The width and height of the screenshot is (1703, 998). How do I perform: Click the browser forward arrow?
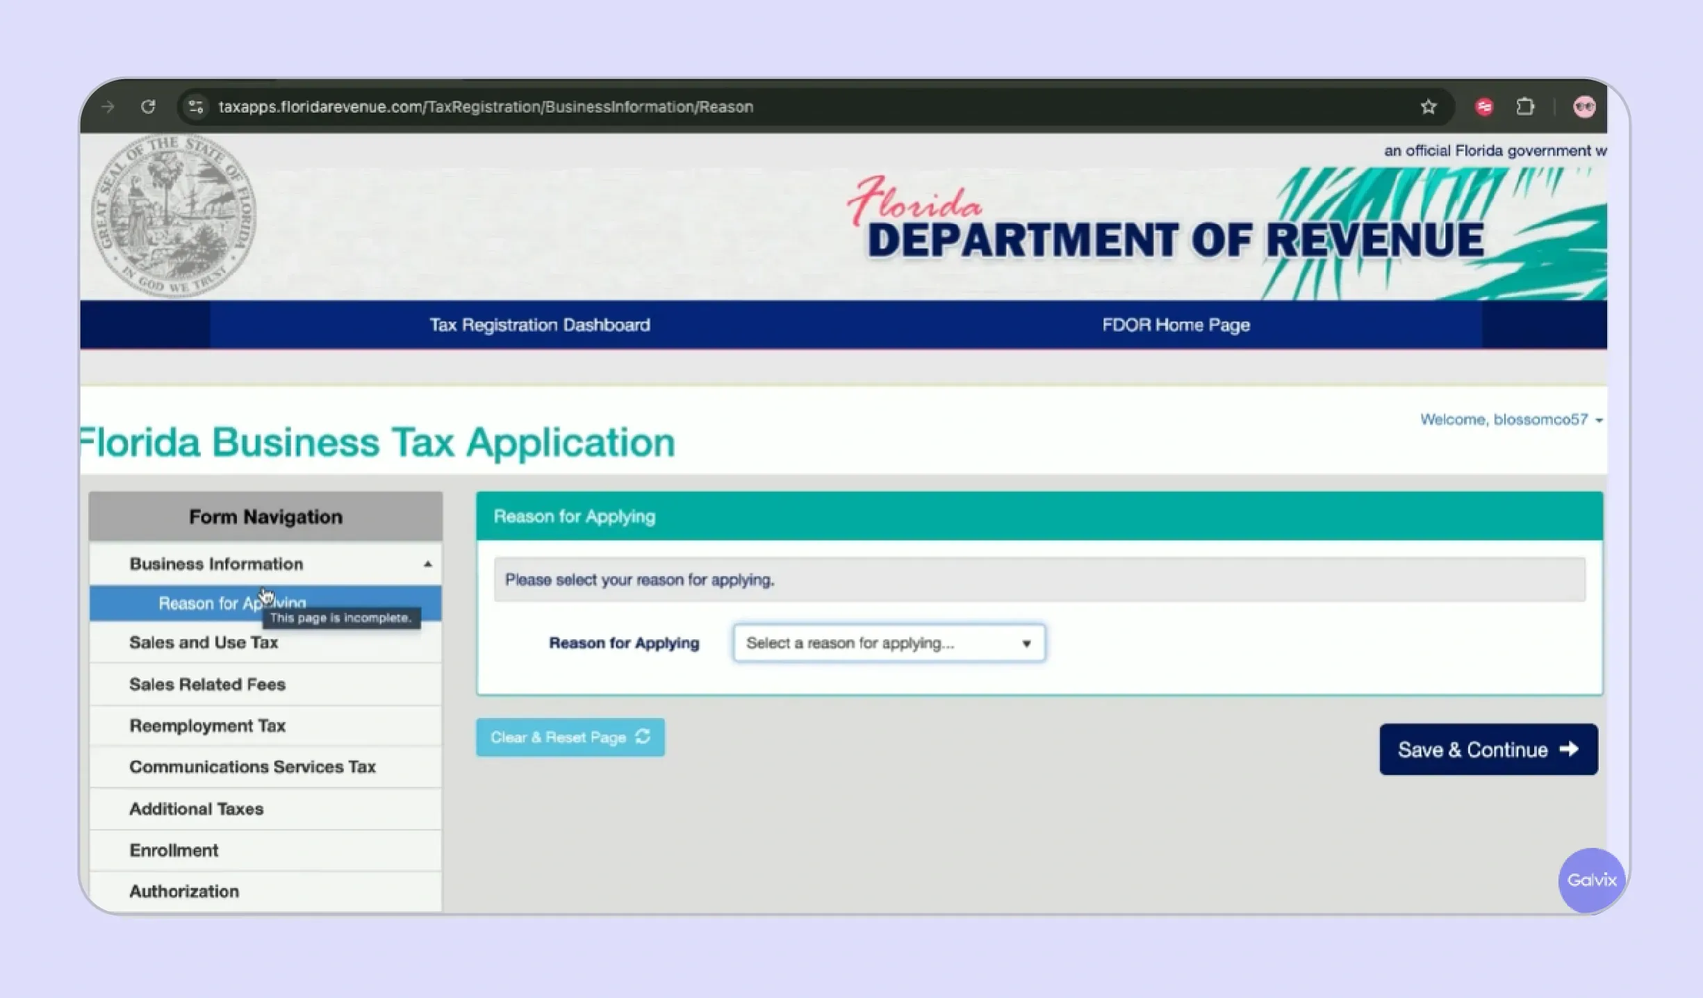[108, 106]
